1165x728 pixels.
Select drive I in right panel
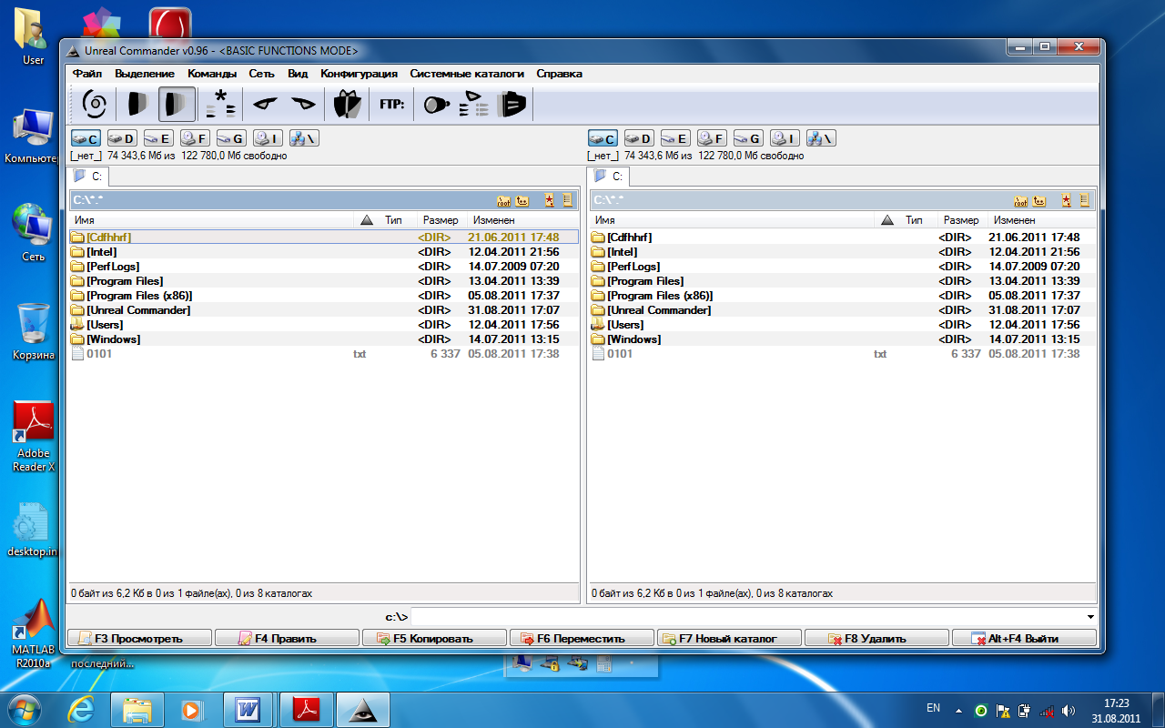[785, 138]
